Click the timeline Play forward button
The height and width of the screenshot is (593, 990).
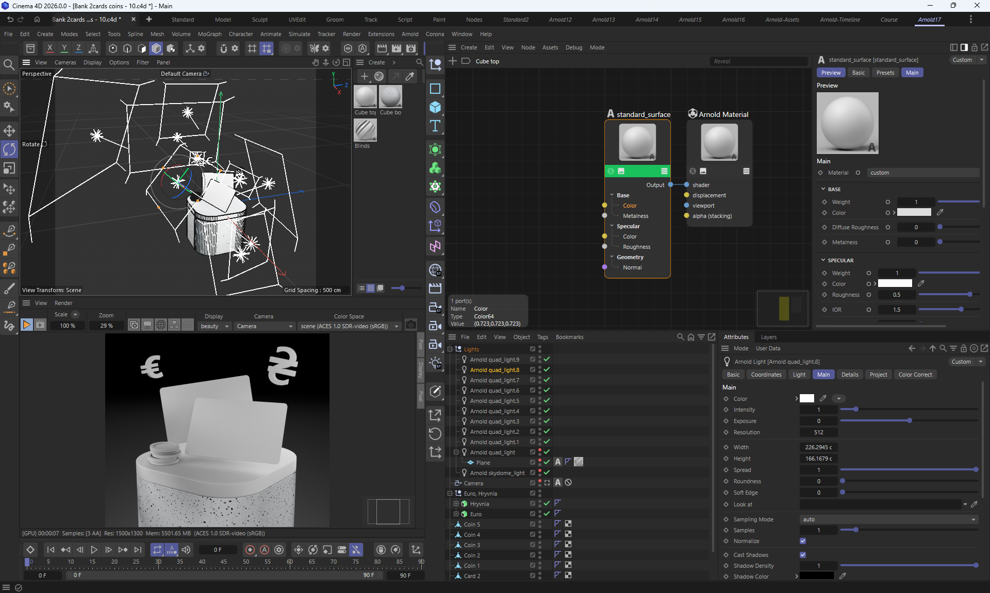pyautogui.click(x=94, y=550)
